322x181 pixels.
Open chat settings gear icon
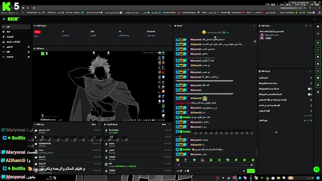(244, 171)
